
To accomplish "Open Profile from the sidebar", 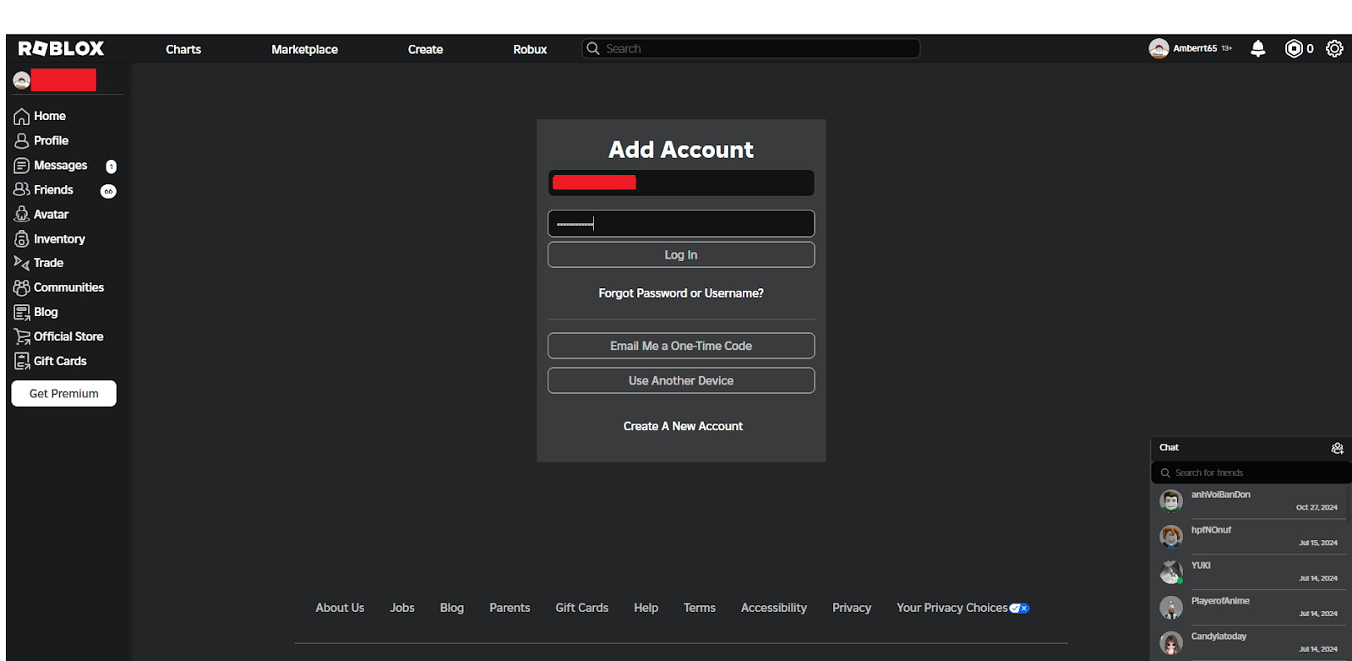I will click(x=41, y=140).
